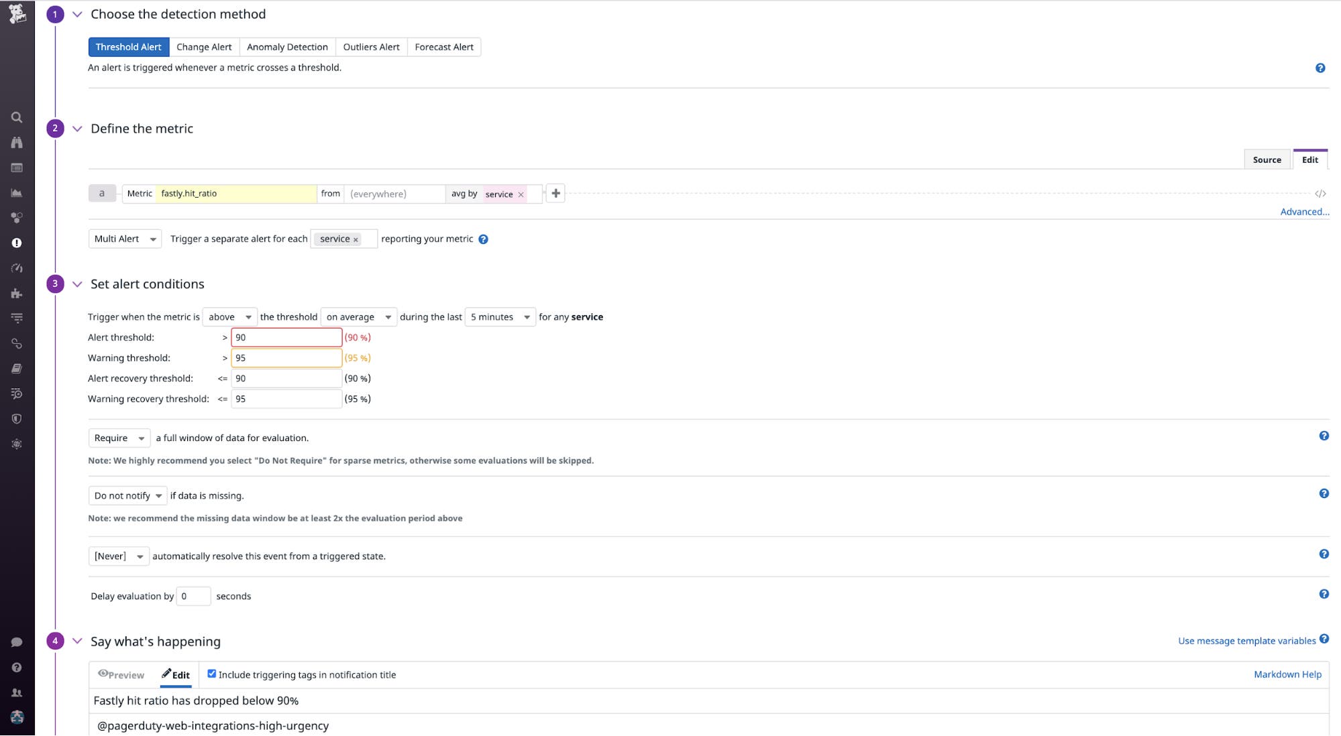1341x736 pixels.
Task: Open Watchdog via the binoculars icon
Action: pyautogui.click(x=17, y=142)
